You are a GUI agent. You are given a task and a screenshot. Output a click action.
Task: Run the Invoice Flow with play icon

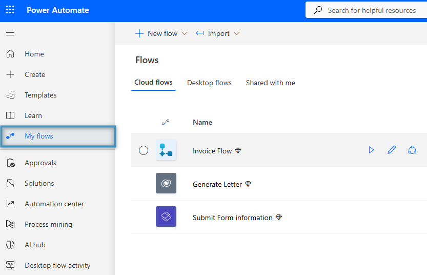click(371, 150)
